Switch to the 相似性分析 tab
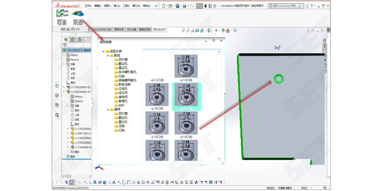This screenshot has width=382, height=191. pos(159,30)
